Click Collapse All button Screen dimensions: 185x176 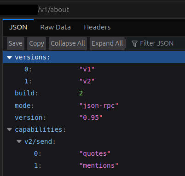(68, 43)
